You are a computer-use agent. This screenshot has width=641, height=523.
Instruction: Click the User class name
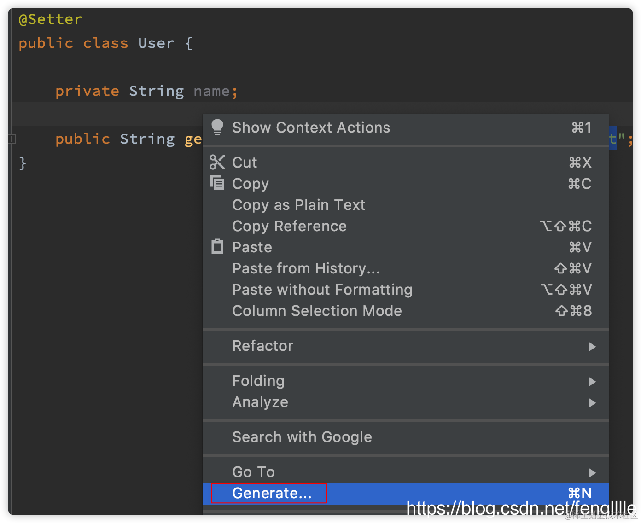tap(156, 43)
